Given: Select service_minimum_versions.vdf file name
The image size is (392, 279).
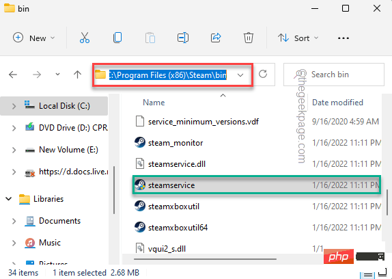Looking at the screenshot, I should 204,121.
